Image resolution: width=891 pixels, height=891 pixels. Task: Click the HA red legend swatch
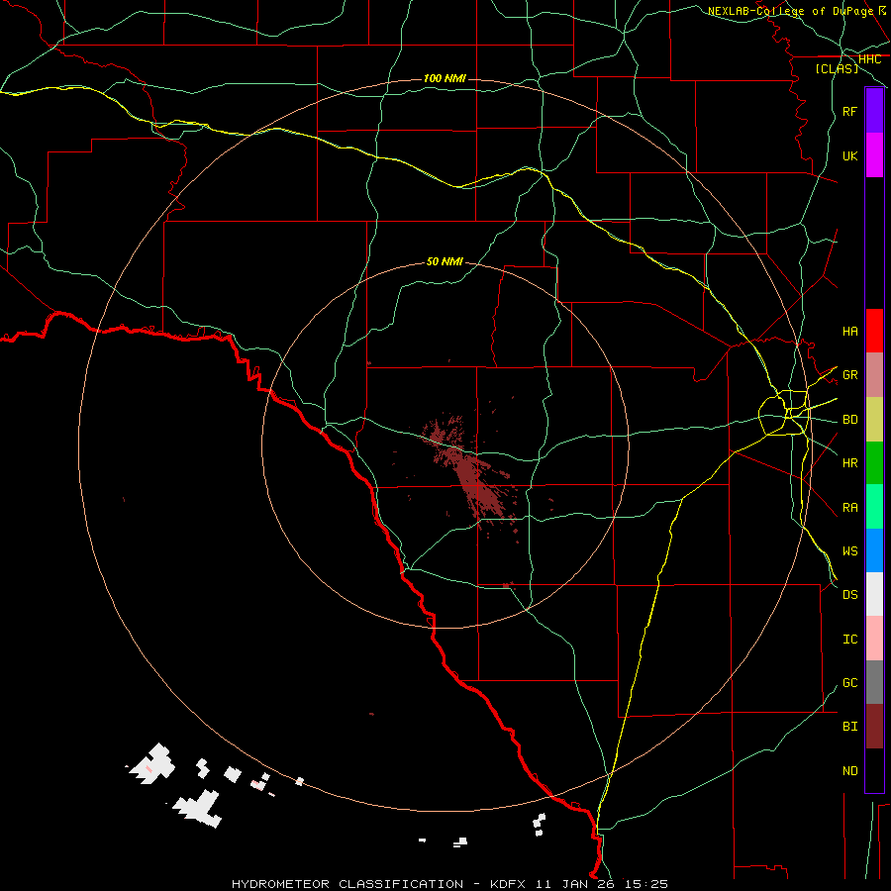(x=874, y=331)
